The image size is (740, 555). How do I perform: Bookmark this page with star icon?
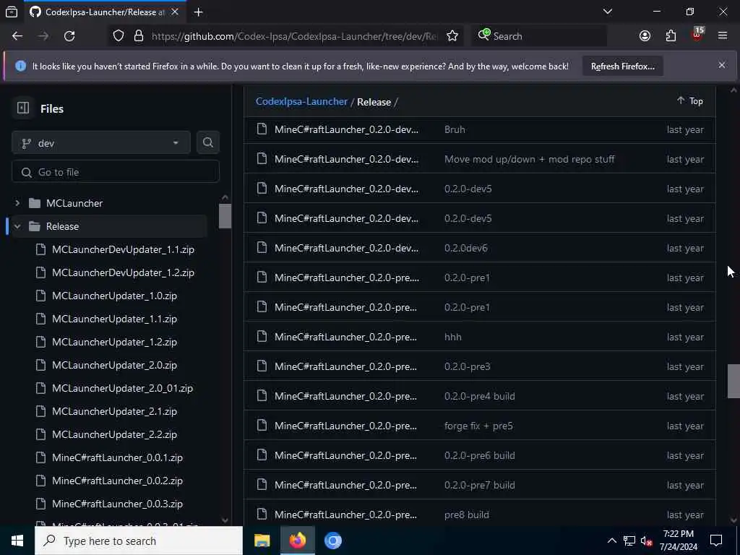(452, 36)
